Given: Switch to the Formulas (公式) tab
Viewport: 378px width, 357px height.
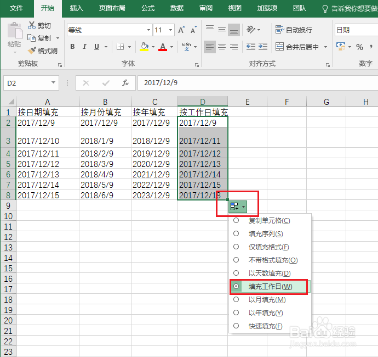Looking at the screenshot, I should (x=148, y=8).
